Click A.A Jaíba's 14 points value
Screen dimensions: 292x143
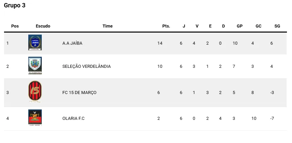(160, 43)
